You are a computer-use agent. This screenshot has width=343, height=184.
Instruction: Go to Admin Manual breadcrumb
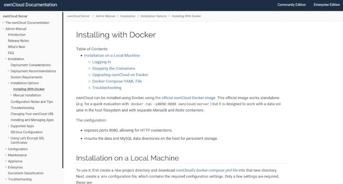(x=105, y=16)
